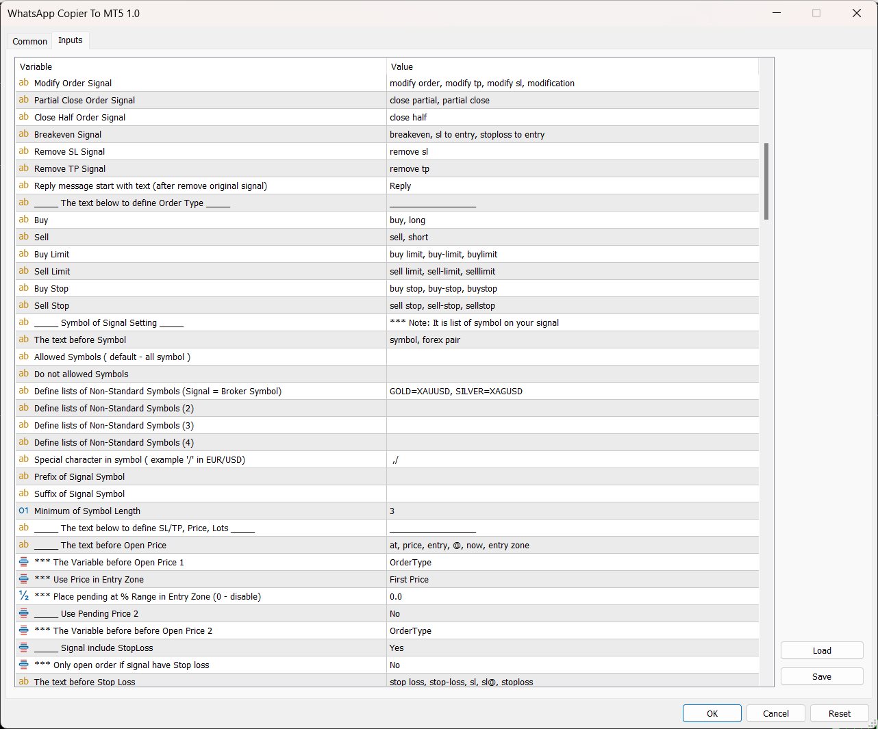
Task: Click the enum icon beside Signal include StopLoss
Action: click(x=24, y=648)
